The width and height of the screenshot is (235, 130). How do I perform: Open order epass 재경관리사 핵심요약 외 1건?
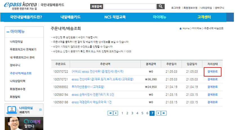(92, 102)
